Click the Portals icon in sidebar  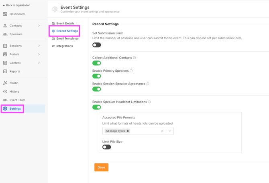[x=5, y=54]
